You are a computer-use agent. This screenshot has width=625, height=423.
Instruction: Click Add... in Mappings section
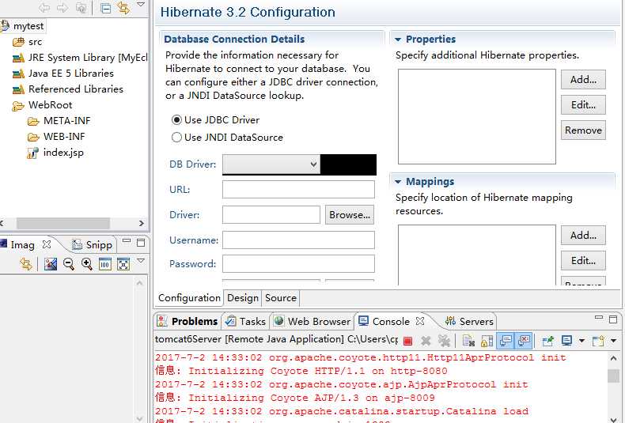[583, 236]
